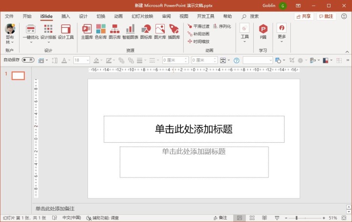Open the 更多 more options
The image size is (352, 222).
282,33
